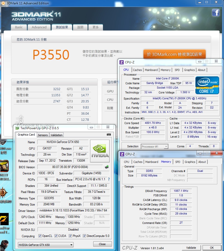Click the 於 3DMark.com 檢視測試結果 button

point(174,54)
